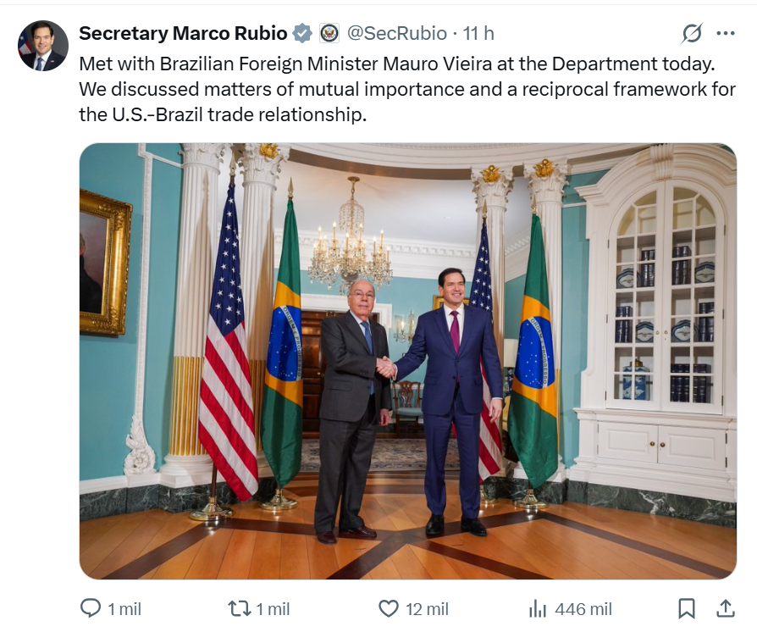
Task: Open the profile avatar picture
Action: tap(42, 46)
